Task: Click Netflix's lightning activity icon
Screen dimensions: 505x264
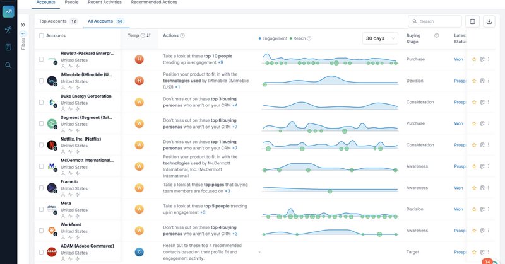Action: click(78, 152)
